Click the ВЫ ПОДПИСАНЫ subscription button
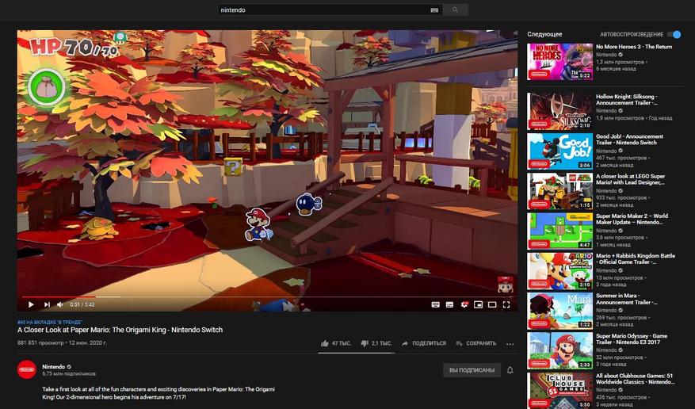Image resolution: width=695 pixels, height=409 pixels. pyautogui.click(x=472, y=370)
